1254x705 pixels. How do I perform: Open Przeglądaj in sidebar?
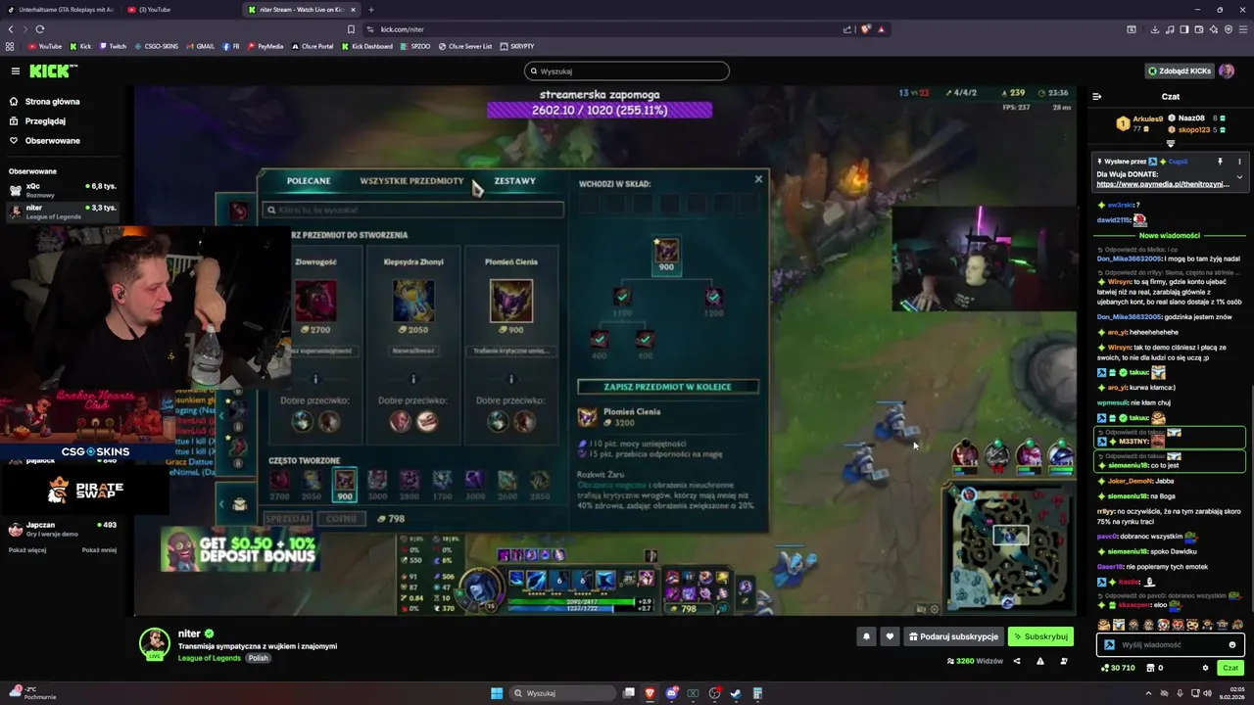[x=37, y=120]
